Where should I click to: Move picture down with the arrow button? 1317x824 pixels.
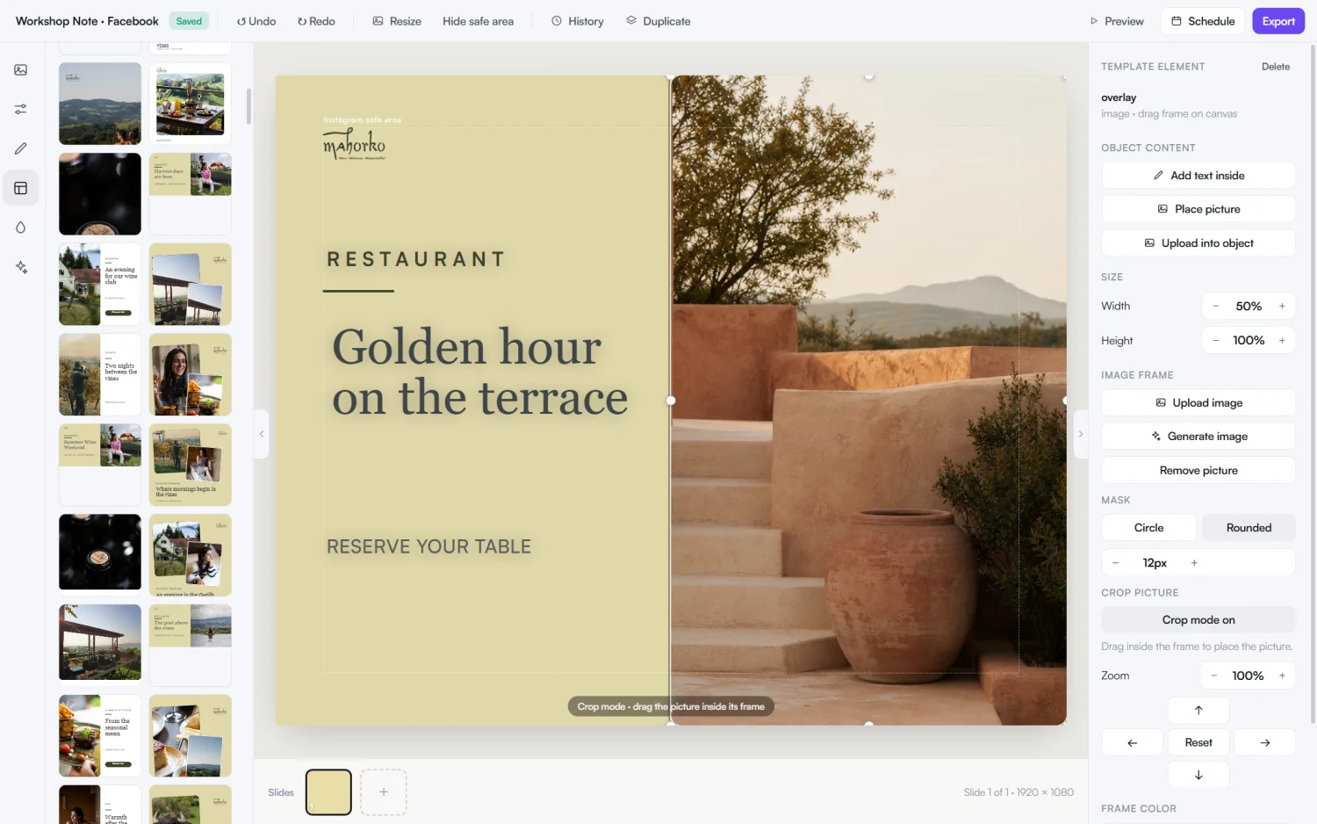(x=1198, y=775)
